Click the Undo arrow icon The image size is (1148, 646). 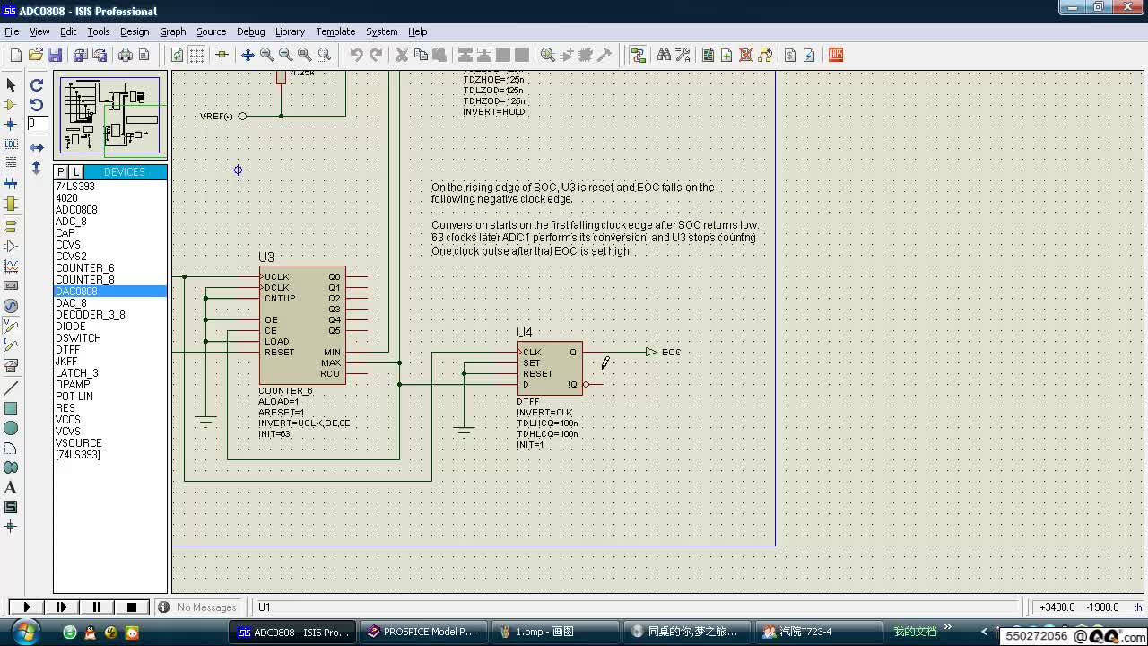click(x=356, y=55)
